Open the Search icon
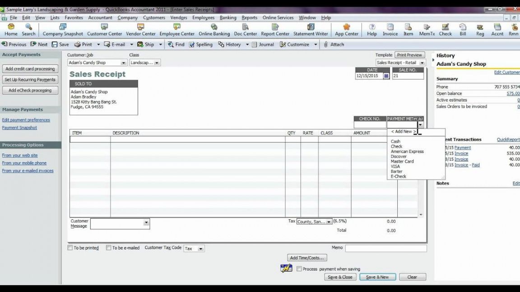This screenshot has height=292, width=520. (28, 29)
